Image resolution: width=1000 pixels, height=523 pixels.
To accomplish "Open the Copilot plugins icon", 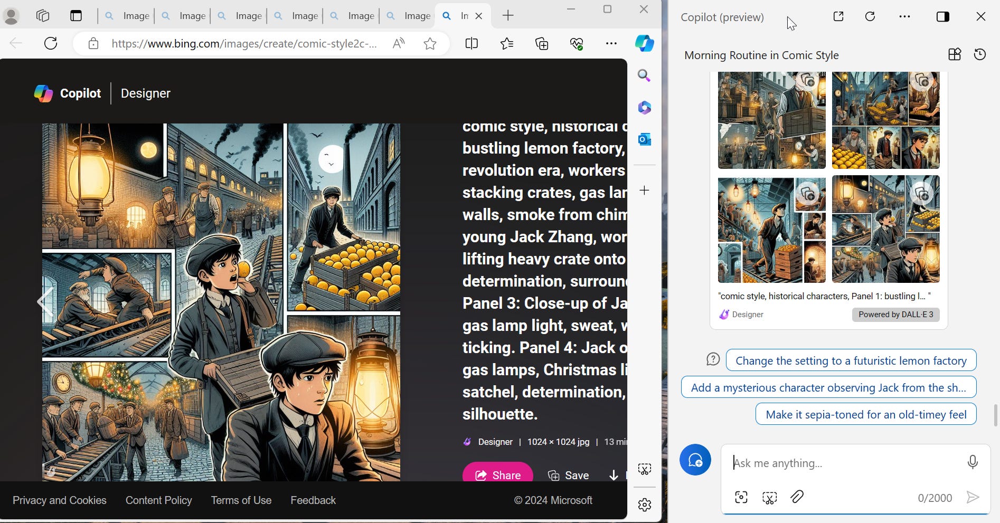I will pos(955,54).
